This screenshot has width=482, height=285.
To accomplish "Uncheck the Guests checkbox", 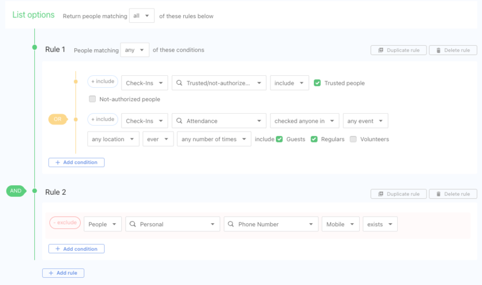I will (279, 139).
